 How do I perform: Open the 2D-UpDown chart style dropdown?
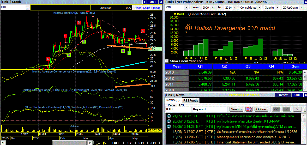301,8
